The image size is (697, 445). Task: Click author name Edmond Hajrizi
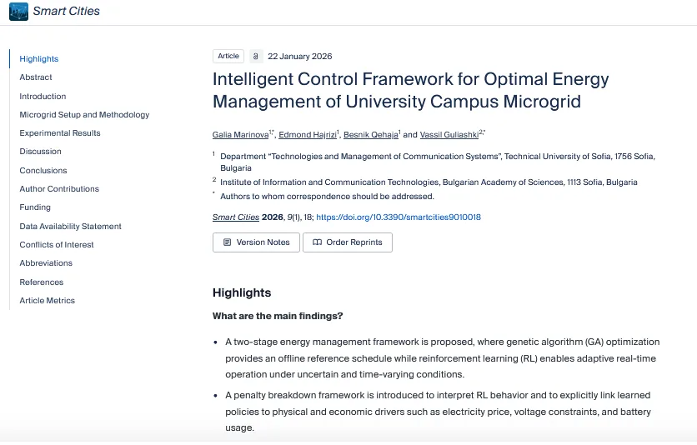(308, 134)
